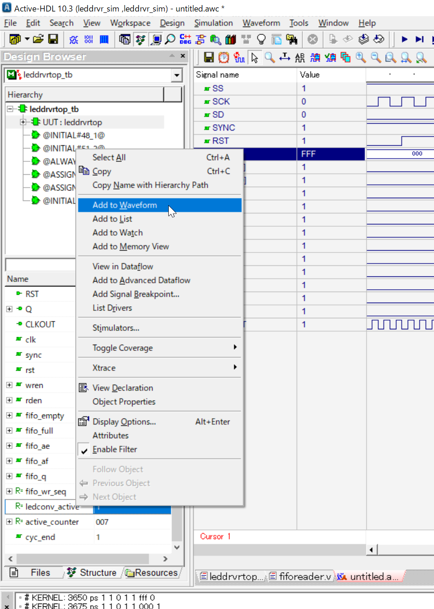Screen dimensions: 434x609
Task: Click the signal filter input field
Action: point(40,265)
